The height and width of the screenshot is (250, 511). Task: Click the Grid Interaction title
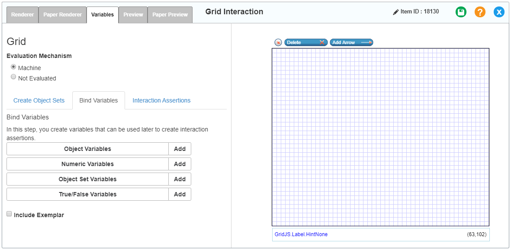[235, 12]
